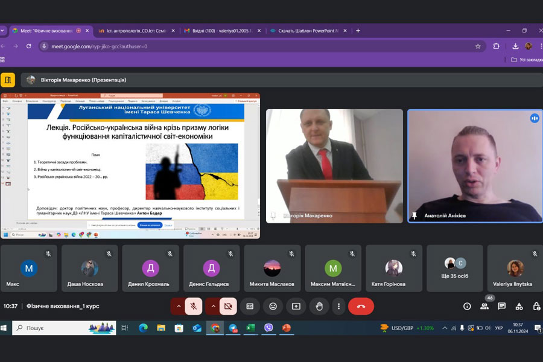Open the three-dot more options menu
543x362 pixels.
[x=339, y=306]
